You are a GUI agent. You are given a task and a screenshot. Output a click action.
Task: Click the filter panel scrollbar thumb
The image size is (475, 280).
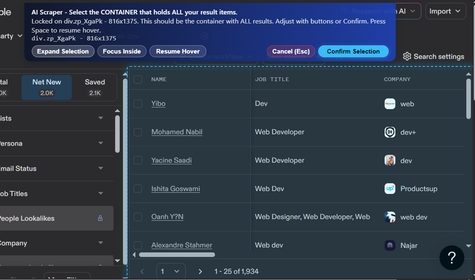(118, 134)
